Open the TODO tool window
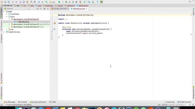195x109 pixels. [53, 102]
